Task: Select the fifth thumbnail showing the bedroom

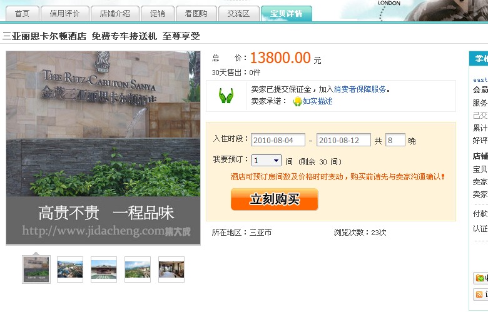Action: tap(171, 269)
